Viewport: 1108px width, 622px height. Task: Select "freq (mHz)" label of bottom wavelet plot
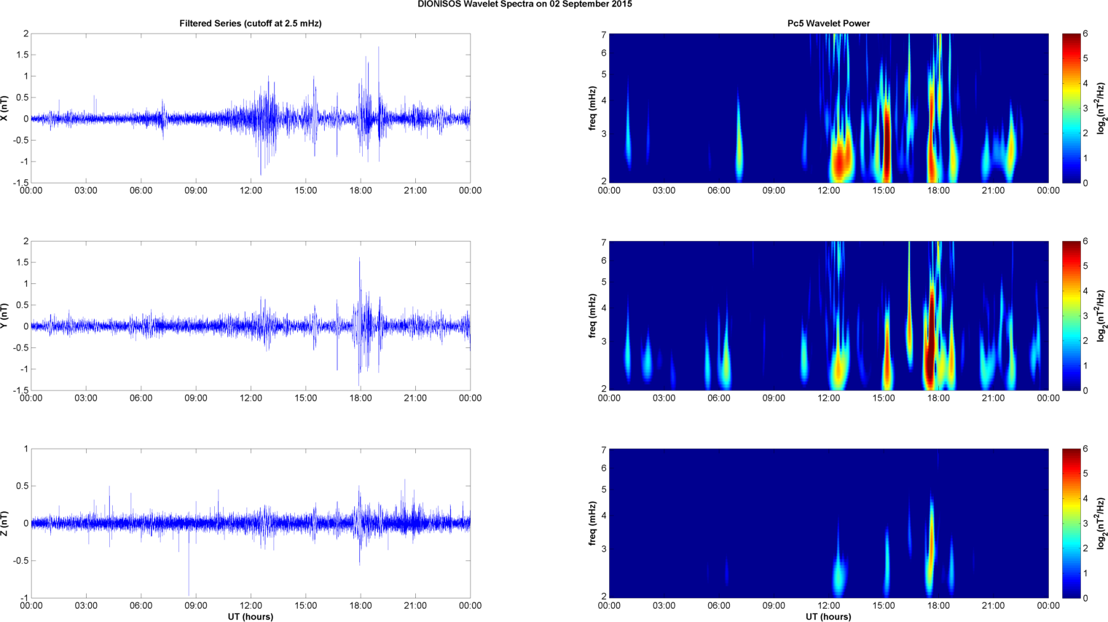click(593, 523)
